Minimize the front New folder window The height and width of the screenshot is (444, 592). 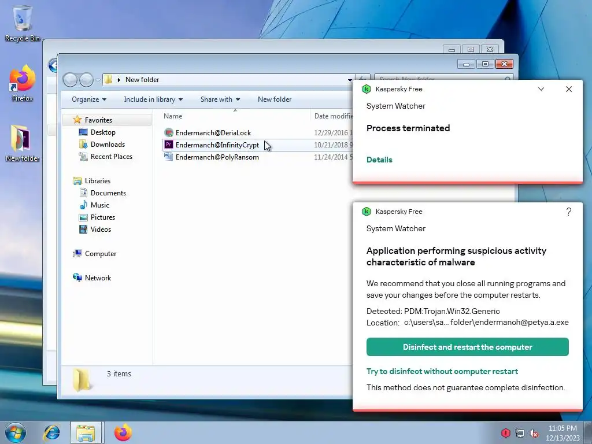466,64
